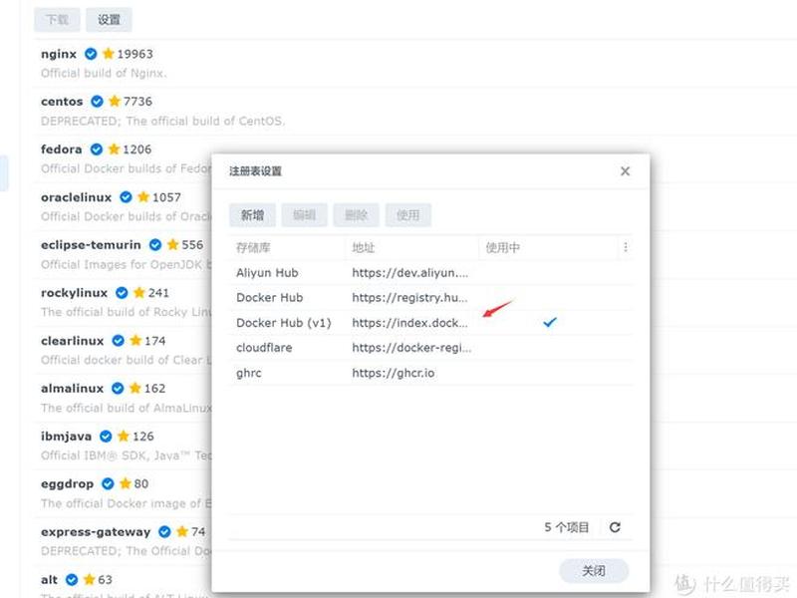
Task: Select the Aliyun Hub row
Action: click(x=431, y=272)
